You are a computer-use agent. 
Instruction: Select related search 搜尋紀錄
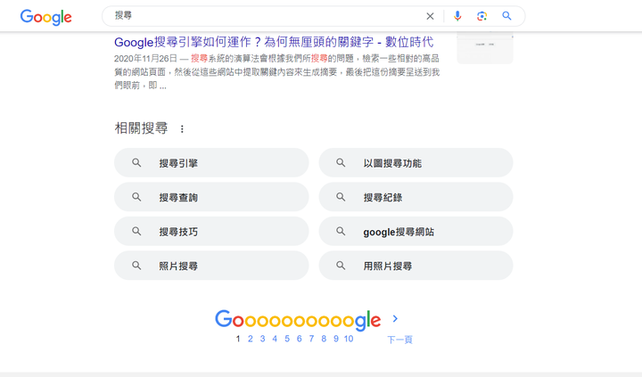pyautogui.click(x=416, y=197)
